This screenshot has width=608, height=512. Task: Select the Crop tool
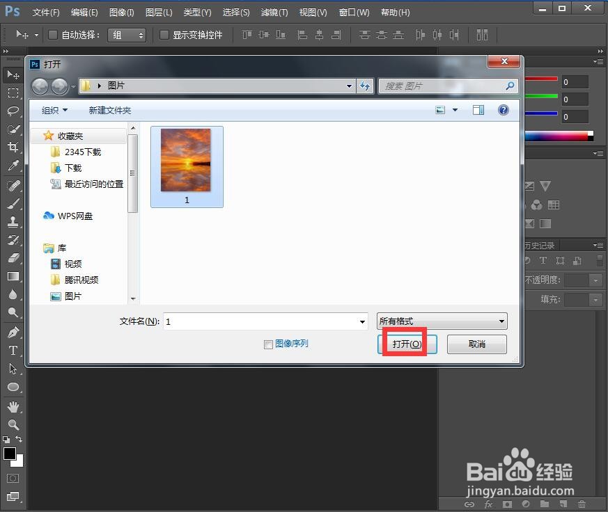click(x=13, y=147)
